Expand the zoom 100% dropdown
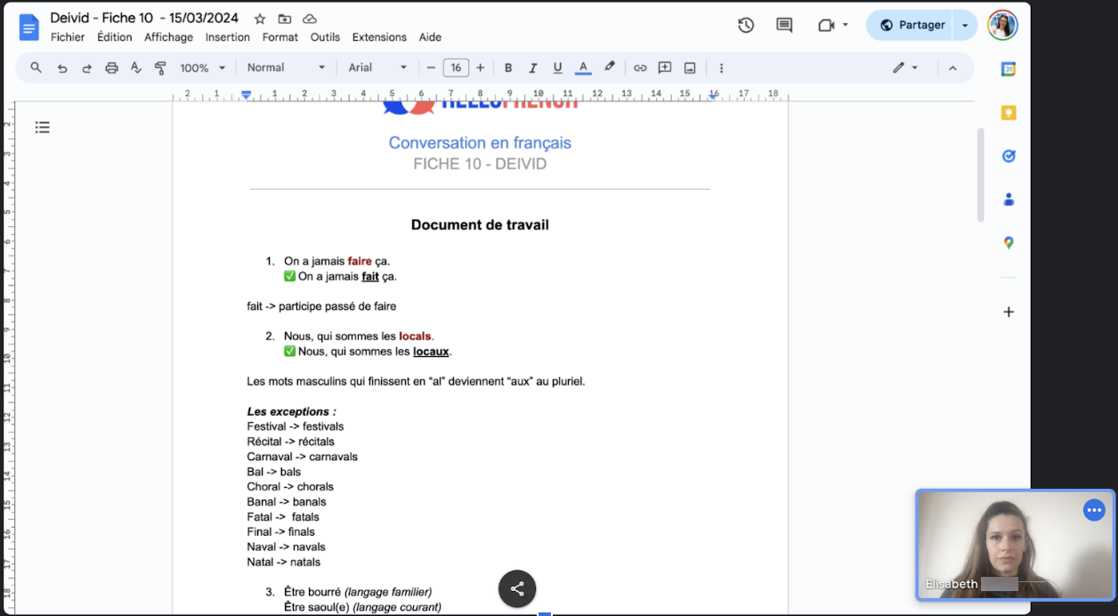Viewport: 1118px width, 616px height. click(203, 68)
